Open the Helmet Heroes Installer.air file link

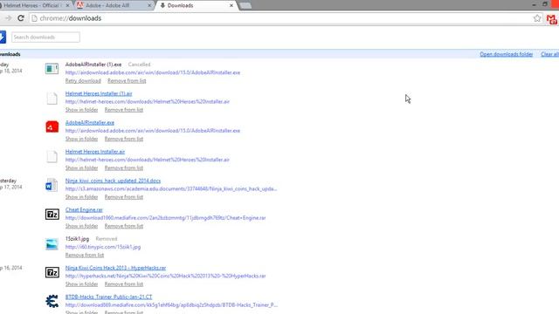95,152
